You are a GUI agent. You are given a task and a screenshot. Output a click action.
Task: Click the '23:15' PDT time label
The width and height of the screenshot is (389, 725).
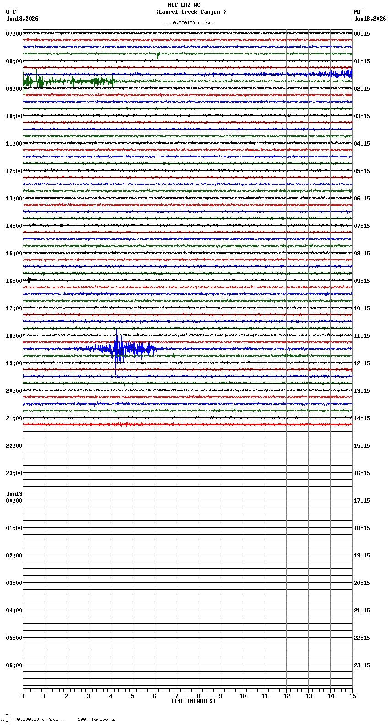click(x=362, y=665)
